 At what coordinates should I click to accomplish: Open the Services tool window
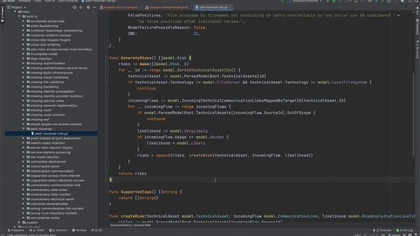point(58,230)
